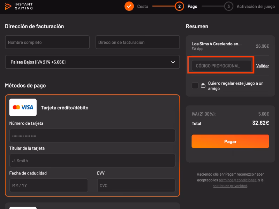The image size is (279, 209).
Task: Select the Activación del juego step
Action: tap(256, 6)
